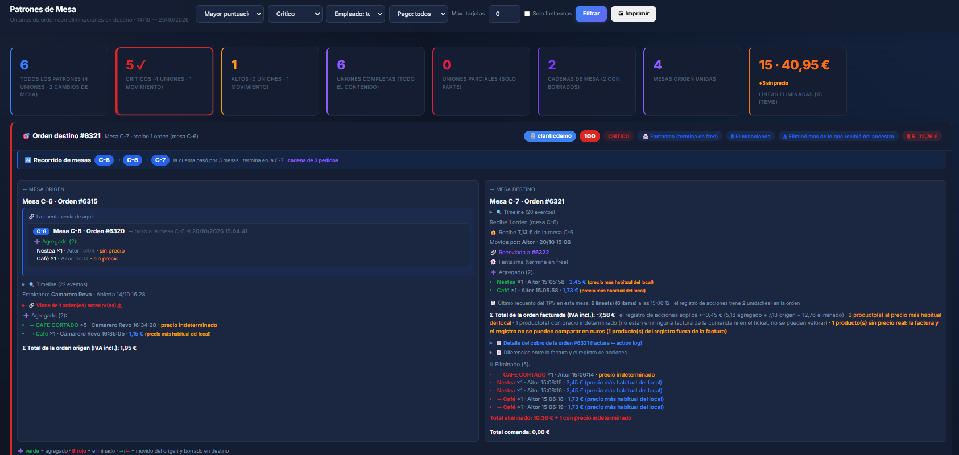Toggle Solo fantasmas checkbox

tap(527, 14)
